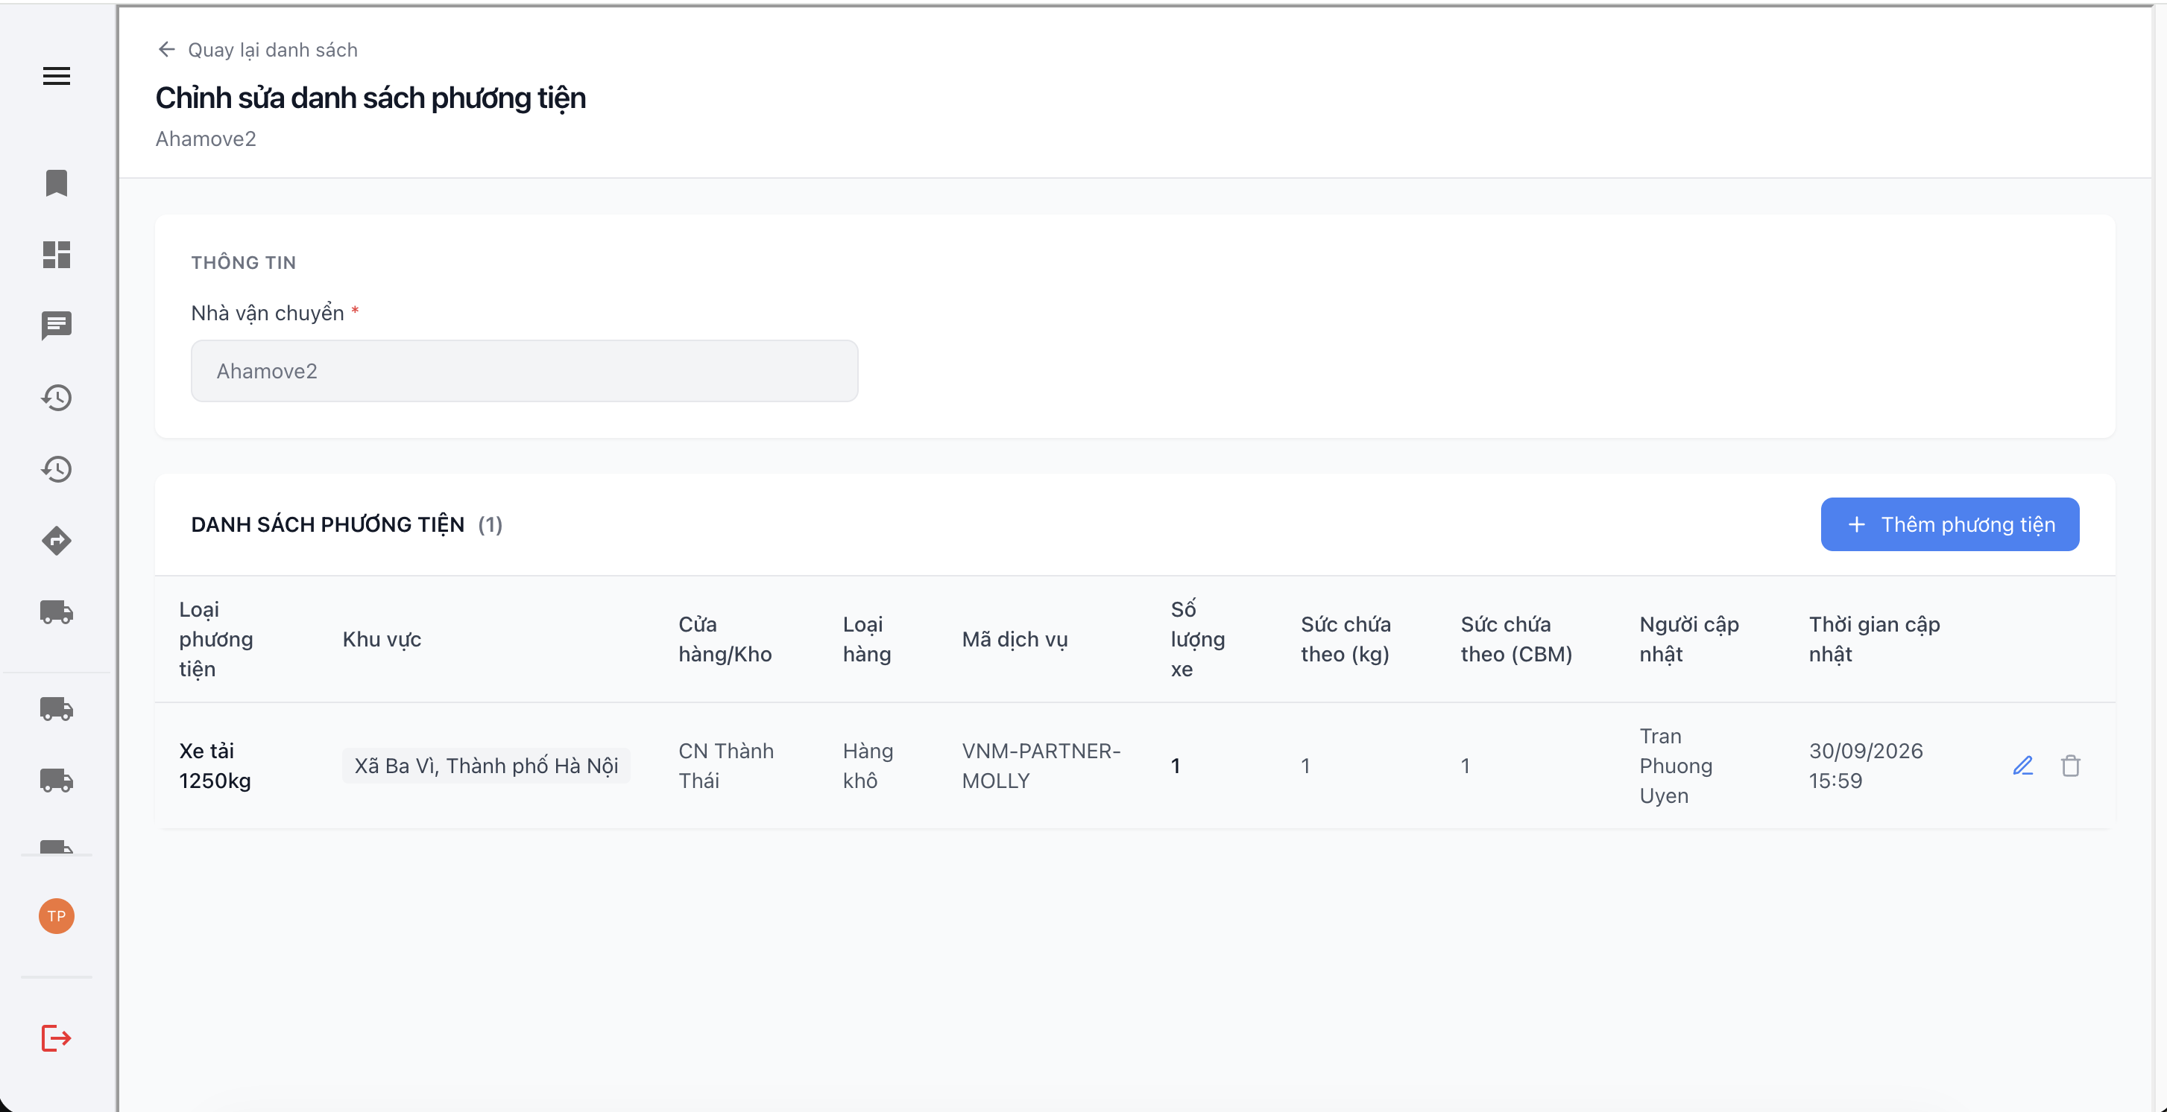Go back via the Quay lại danh sách link
Image resolution: width=2167 pixels, height=1112 pixels.
(273, 50)
